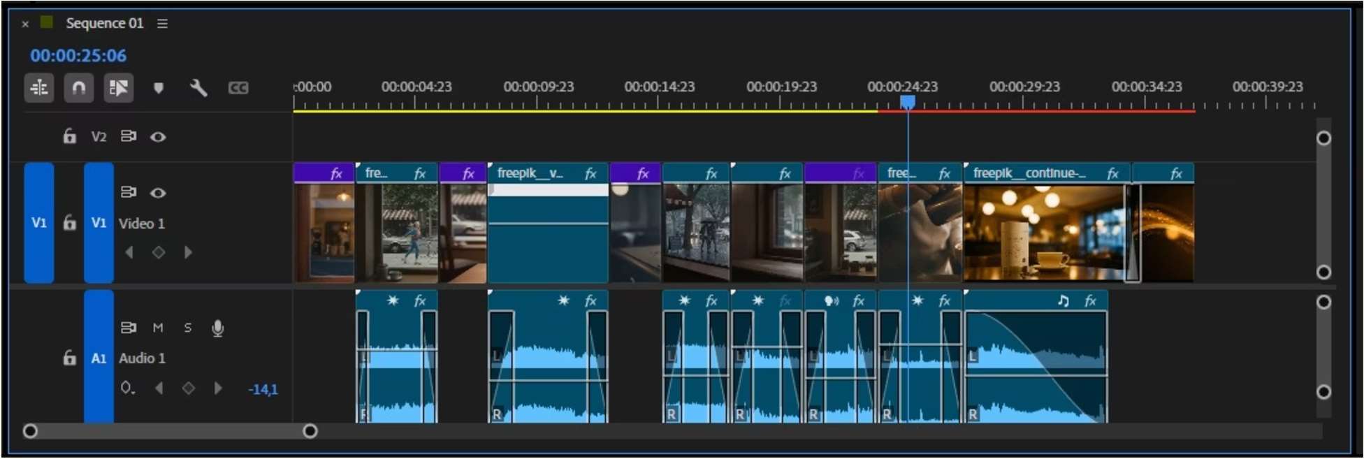Click the horizontal zoom scrollbar right handle
Screen dimensions: 1364x459
[x=310, y=431]
